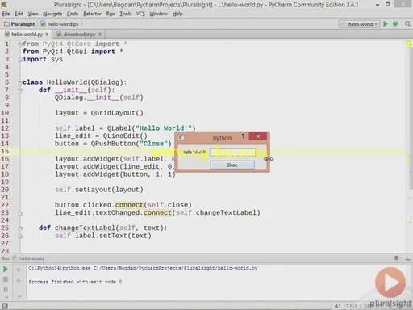Open Run panel settings gear
The width and height of the screenshot is (413, 310).
pos(397,258)
